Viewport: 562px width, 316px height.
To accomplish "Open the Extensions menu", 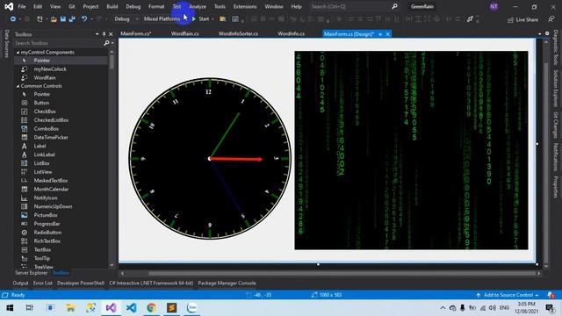I will pyautogui.click(x=245, y=6).
